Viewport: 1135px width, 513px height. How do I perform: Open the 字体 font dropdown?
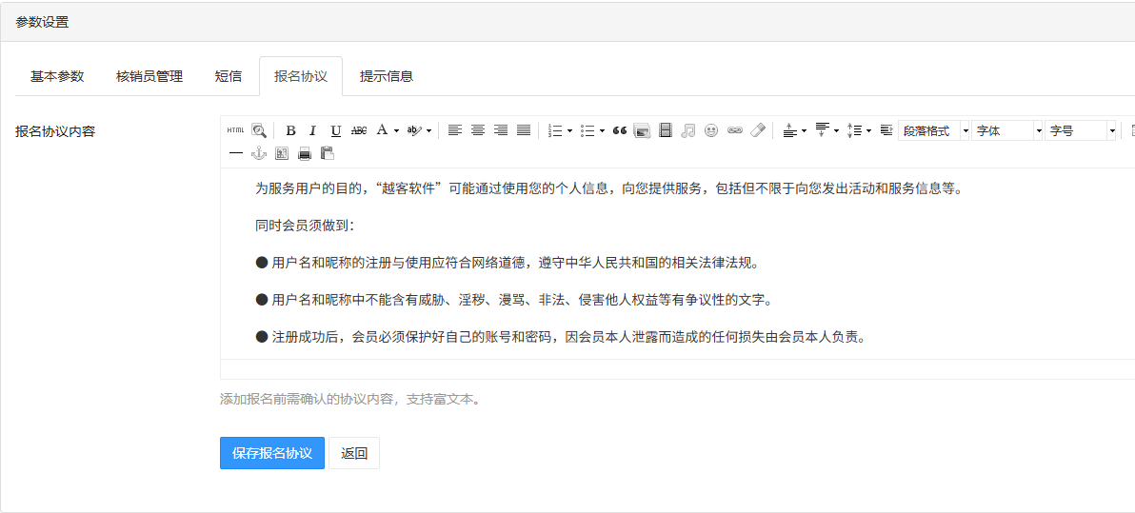(1007, 131)
